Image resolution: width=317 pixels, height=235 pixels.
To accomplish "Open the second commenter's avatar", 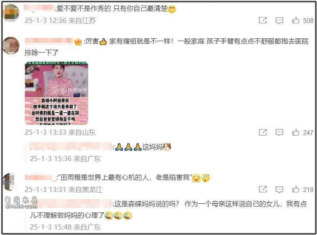I will tap(11, 45).
